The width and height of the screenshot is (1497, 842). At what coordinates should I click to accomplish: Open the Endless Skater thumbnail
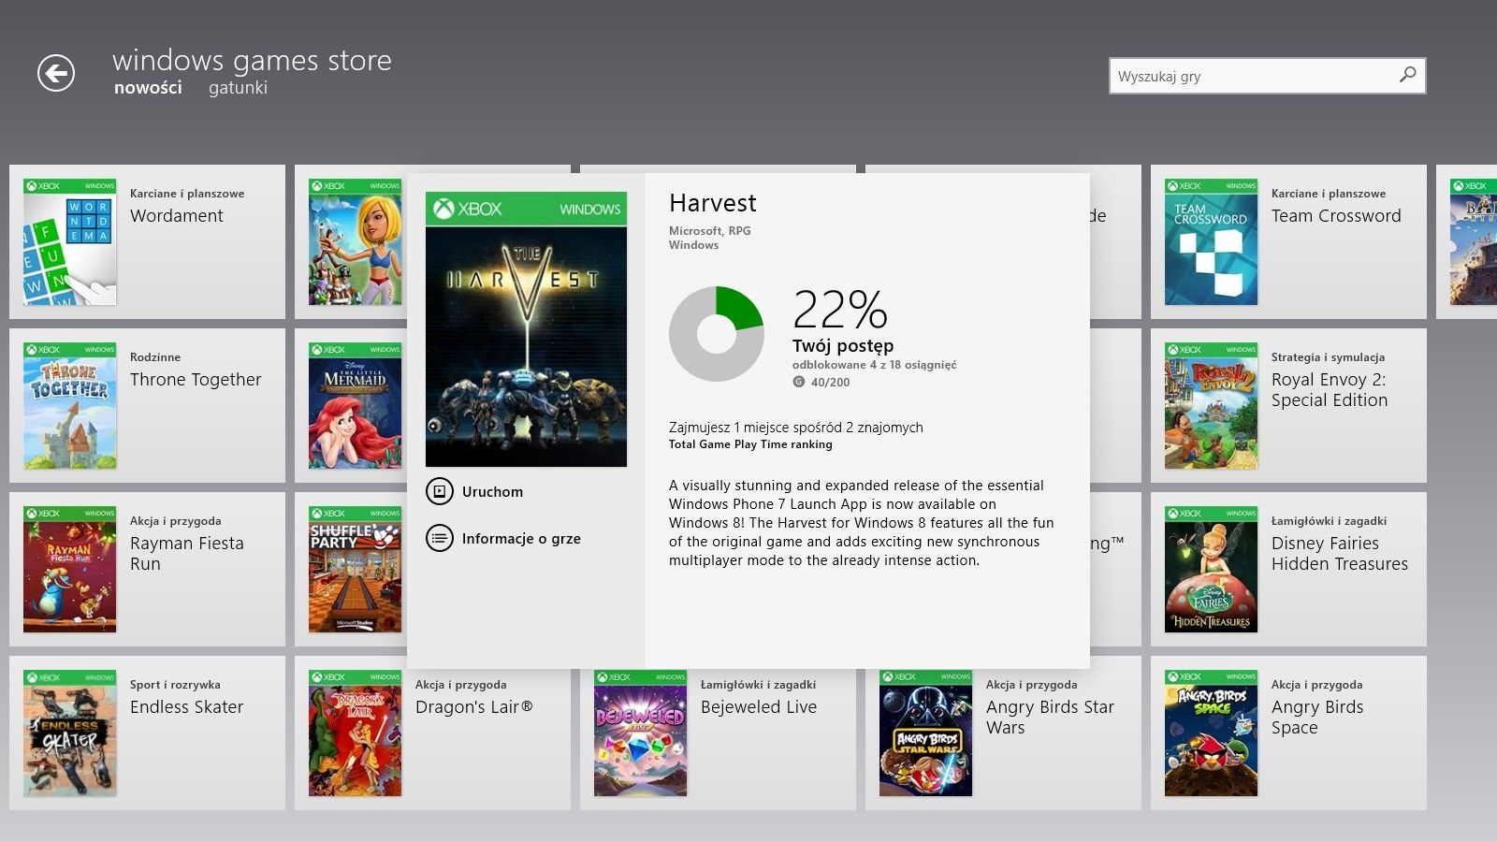point(70,733)
